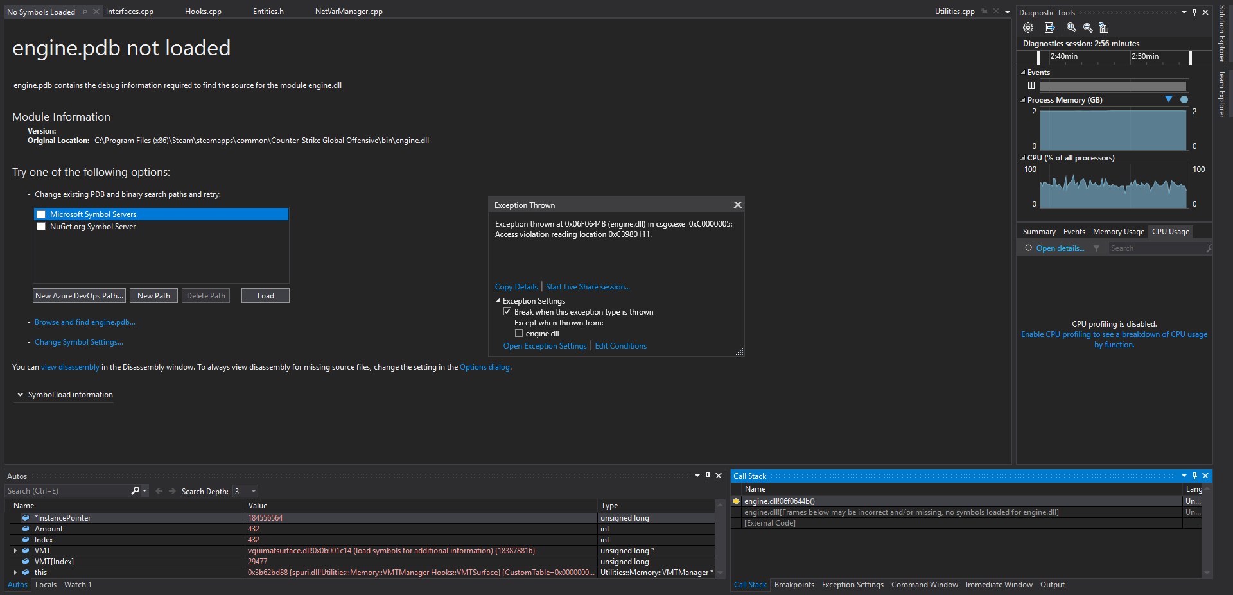Pin the Autos panel
Viewport: 1233px width, 595px height.
[x=708, y=476]
